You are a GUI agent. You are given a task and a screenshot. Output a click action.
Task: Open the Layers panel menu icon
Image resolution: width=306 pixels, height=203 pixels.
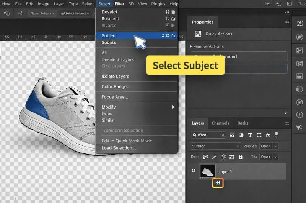pyautogui.click(x=287, y=123)
